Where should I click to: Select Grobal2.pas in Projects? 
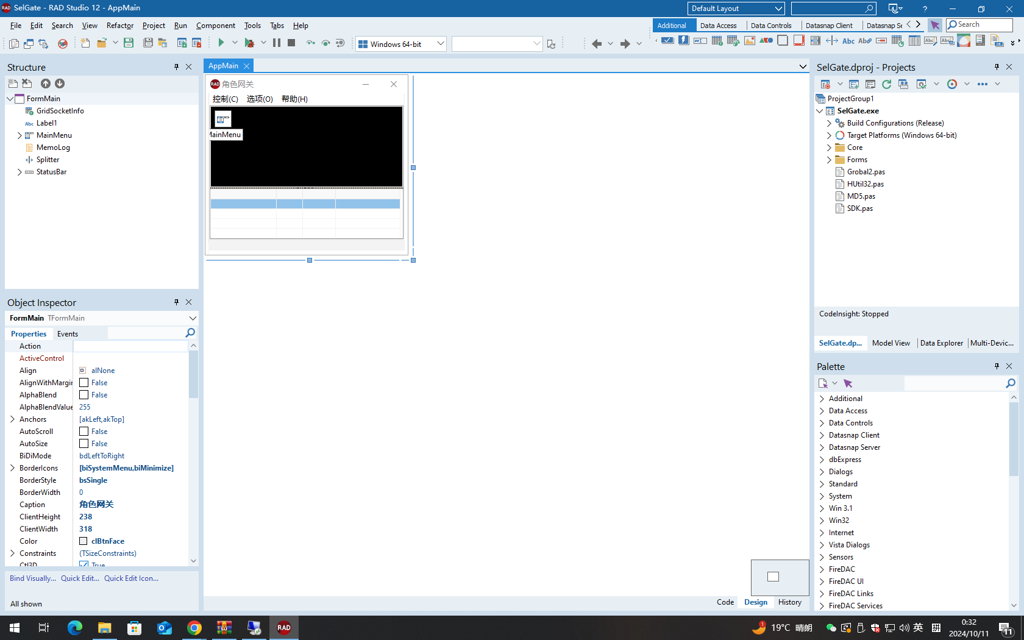866,172
